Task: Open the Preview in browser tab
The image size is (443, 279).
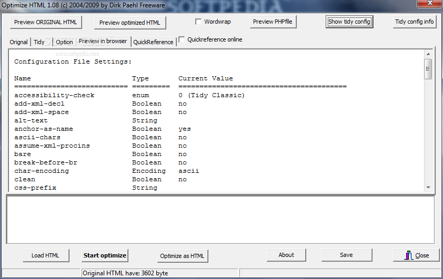Action: tap(103, 41)
